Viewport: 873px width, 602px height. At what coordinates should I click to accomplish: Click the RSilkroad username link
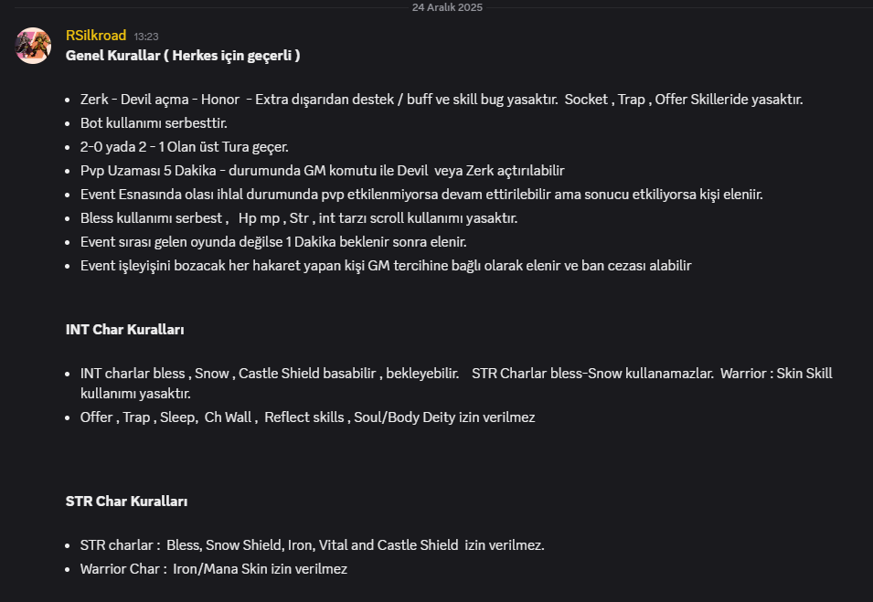click(x=96, y=36)
